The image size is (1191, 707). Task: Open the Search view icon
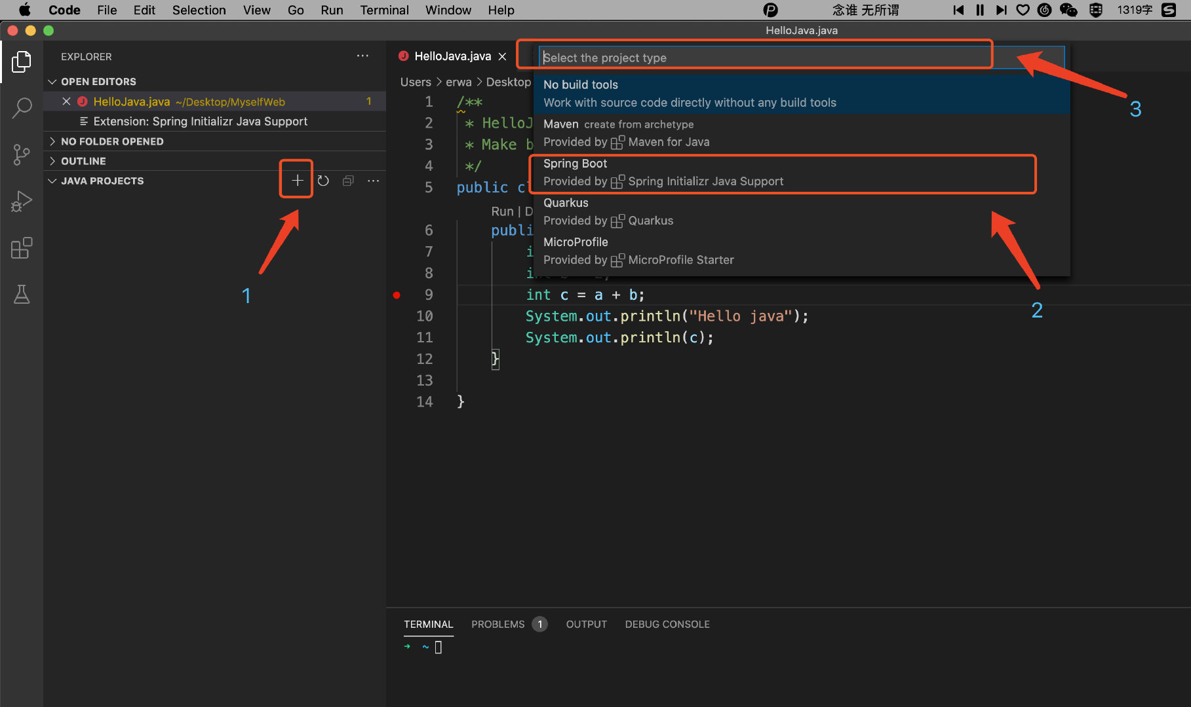pos(22,108)
